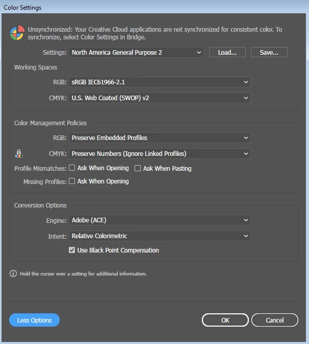This screenshot has height=344, width=309.
Task: Open the Settings preset dropdown
Action: [136, 53]
